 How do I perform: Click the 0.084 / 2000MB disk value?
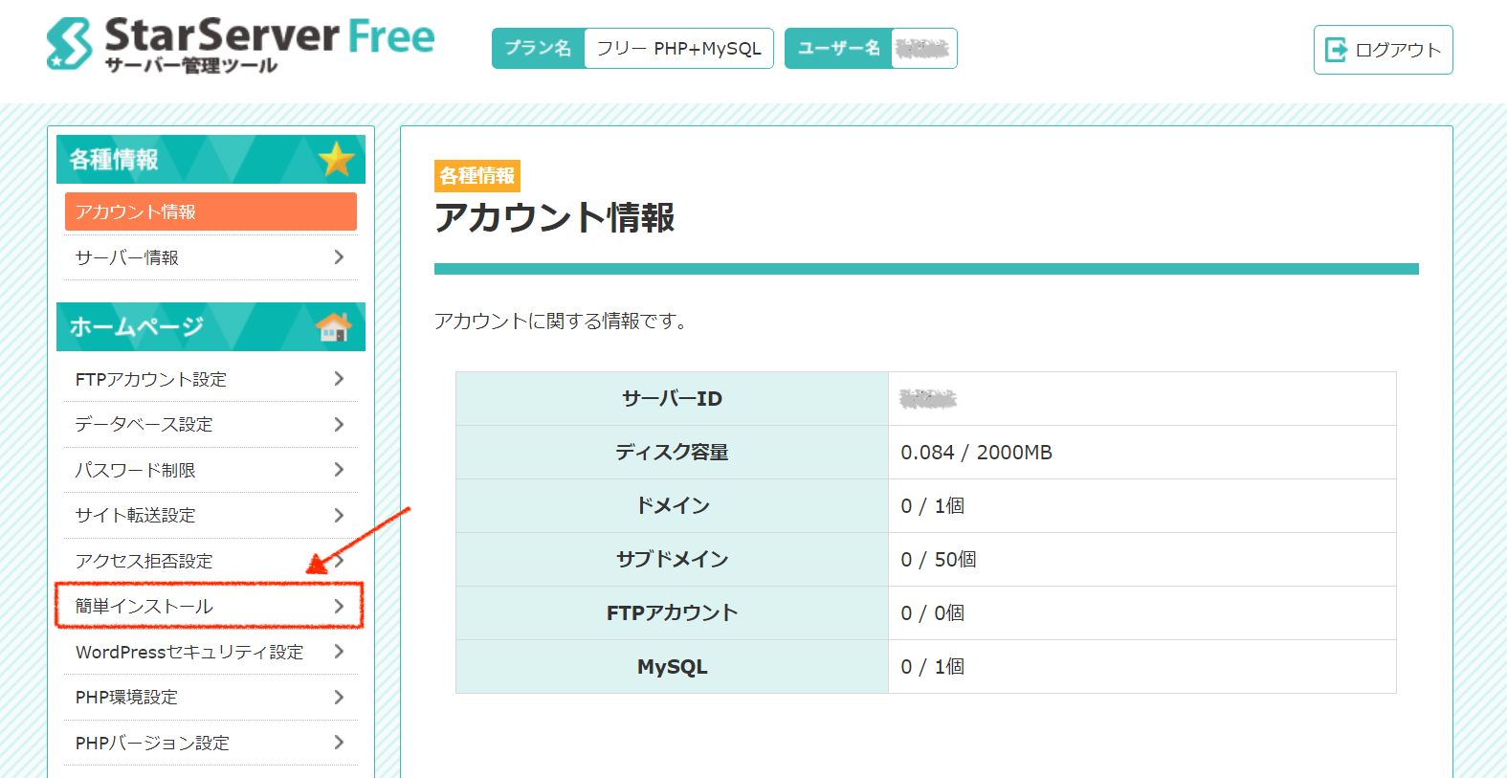coord(977,452)
